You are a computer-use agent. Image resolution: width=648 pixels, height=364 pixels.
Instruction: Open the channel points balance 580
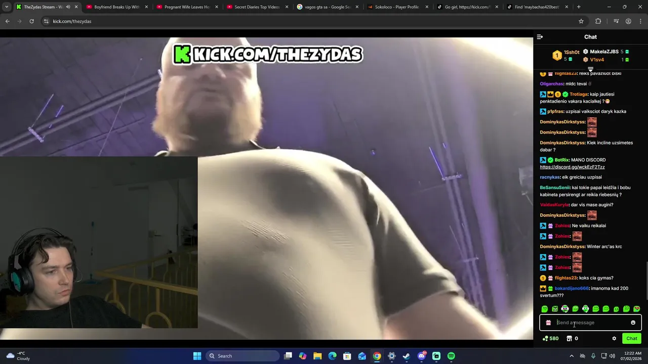(x=550, y=339)
